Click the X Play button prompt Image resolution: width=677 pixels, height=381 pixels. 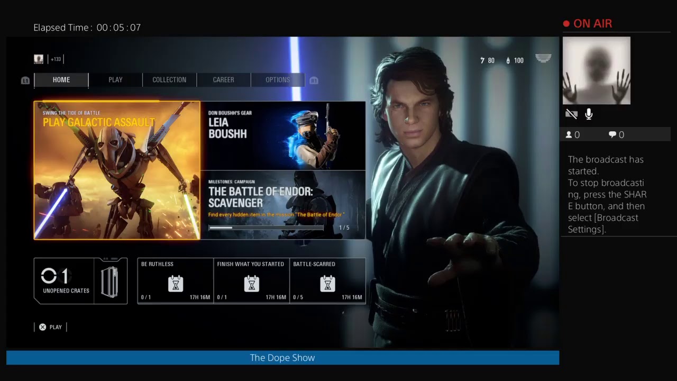pos(51,327)
